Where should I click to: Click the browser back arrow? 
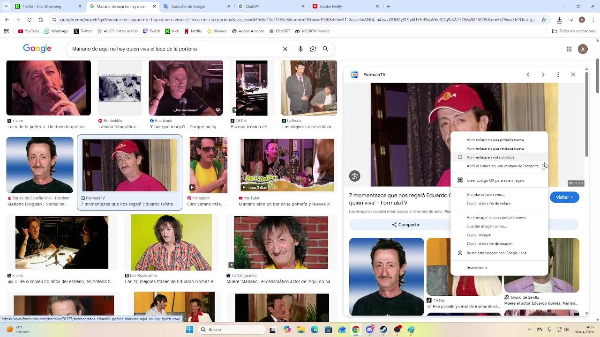pyautogui.click(x=7, y=20)
